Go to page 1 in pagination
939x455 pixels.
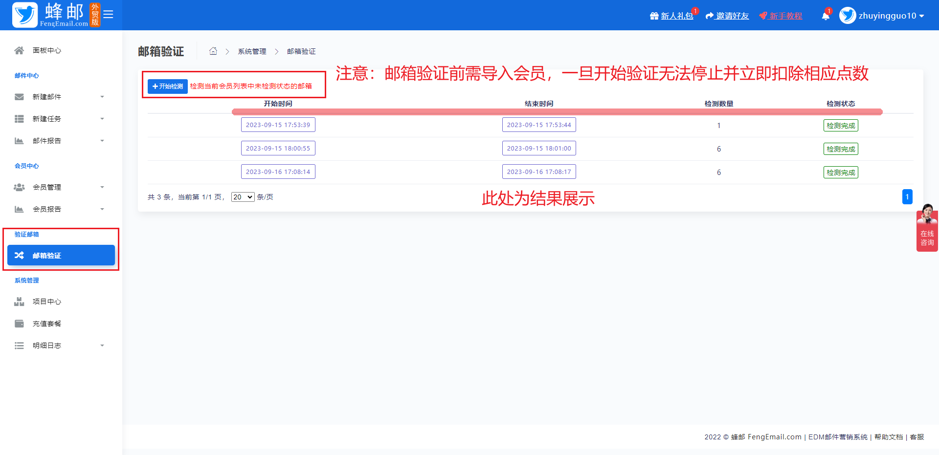(x=907, y=196)
